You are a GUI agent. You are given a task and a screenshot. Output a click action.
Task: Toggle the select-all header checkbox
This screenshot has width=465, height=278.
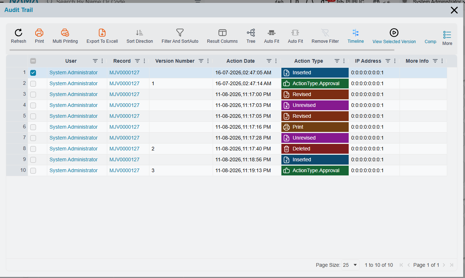[33, 61]
